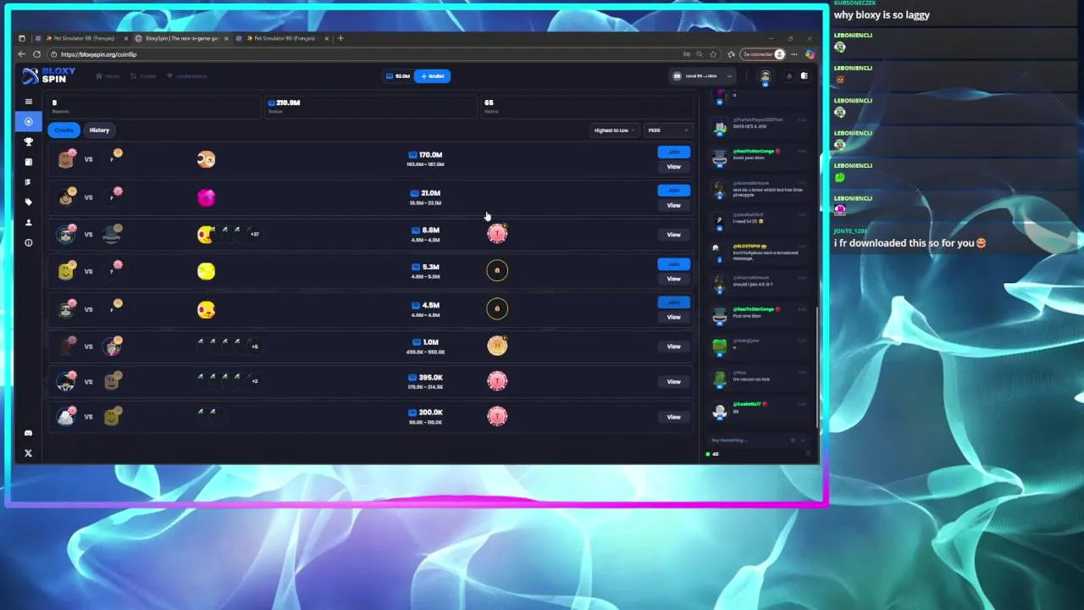Image resolution: width=1084 pixels, height=610 pixels.
Task: Click the BloxySpin logo
Action: 49,75
